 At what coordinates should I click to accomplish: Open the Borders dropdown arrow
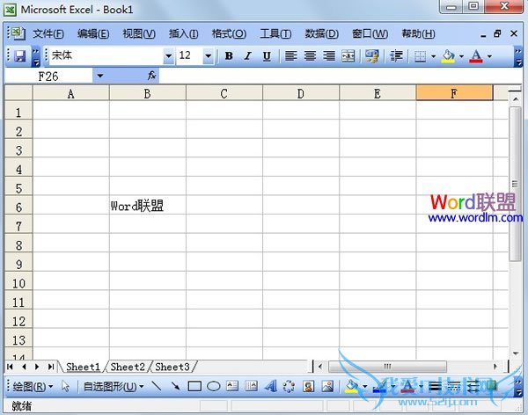pyautogui.click(x=433, y=56)
